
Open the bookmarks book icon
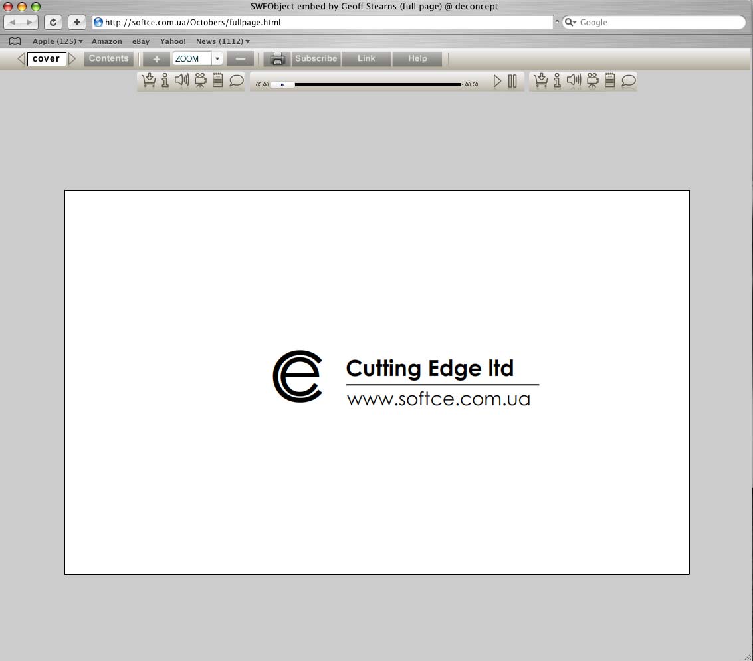coord(15,41)
